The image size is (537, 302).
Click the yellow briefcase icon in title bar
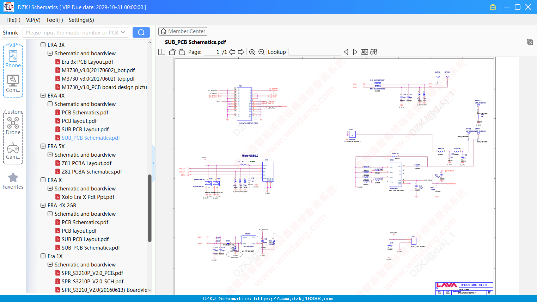tap(493, 7)
